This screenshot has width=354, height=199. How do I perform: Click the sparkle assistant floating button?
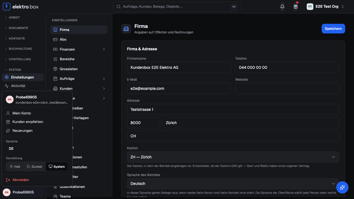tap(342, 187)
